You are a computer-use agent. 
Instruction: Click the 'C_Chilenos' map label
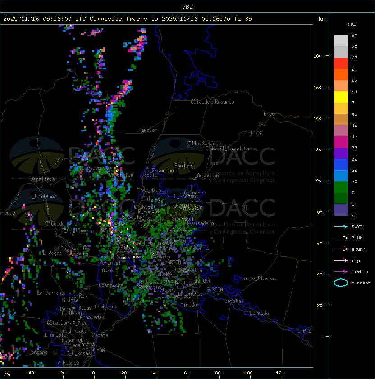click(x=43, y=196)
